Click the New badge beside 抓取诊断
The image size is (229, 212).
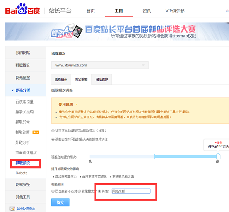(36, 132)
